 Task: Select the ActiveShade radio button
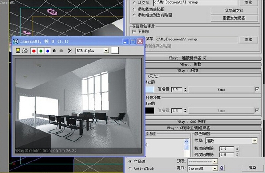[130, 169]
